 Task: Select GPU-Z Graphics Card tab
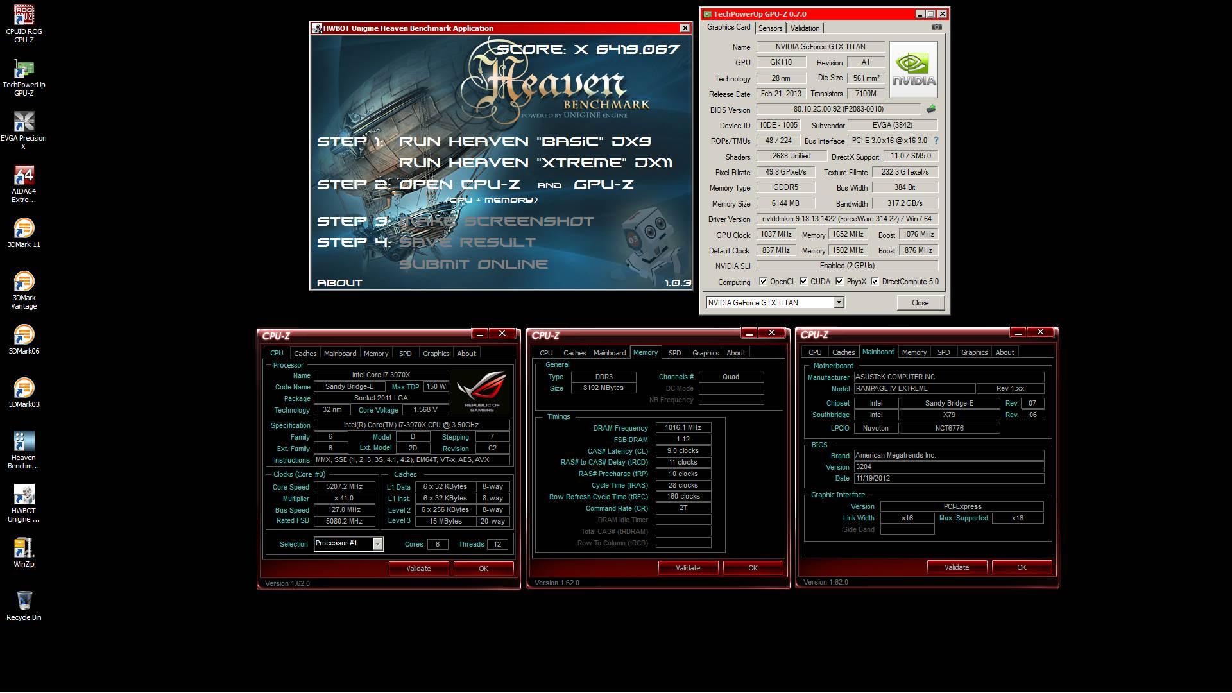point(728,27)
